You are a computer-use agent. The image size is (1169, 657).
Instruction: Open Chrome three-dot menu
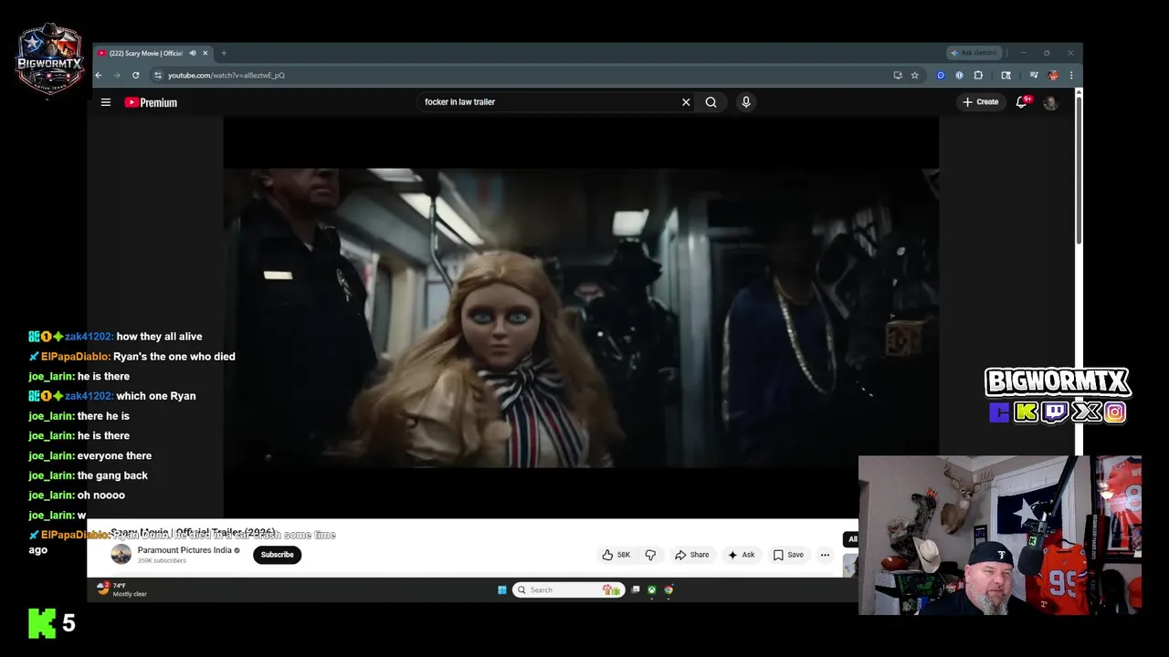(1071, 75)
